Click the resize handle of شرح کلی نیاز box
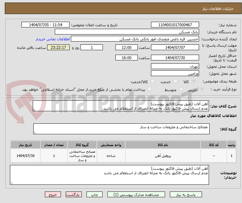The image size is (242, 203). point(34,110)
